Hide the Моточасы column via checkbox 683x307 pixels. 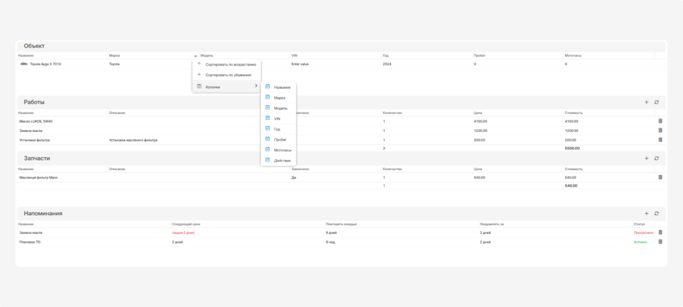(267, 149)
